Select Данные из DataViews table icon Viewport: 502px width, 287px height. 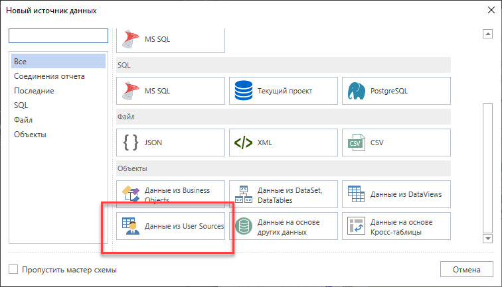click(355, 194)
